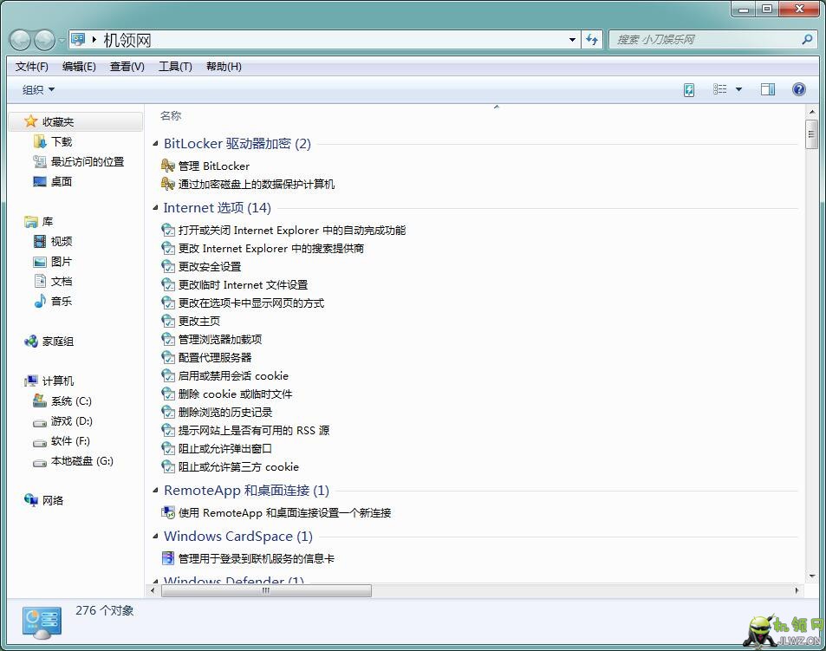Click the 管理用于登录到联机服务的信息卡 icon

coord(167,558)
